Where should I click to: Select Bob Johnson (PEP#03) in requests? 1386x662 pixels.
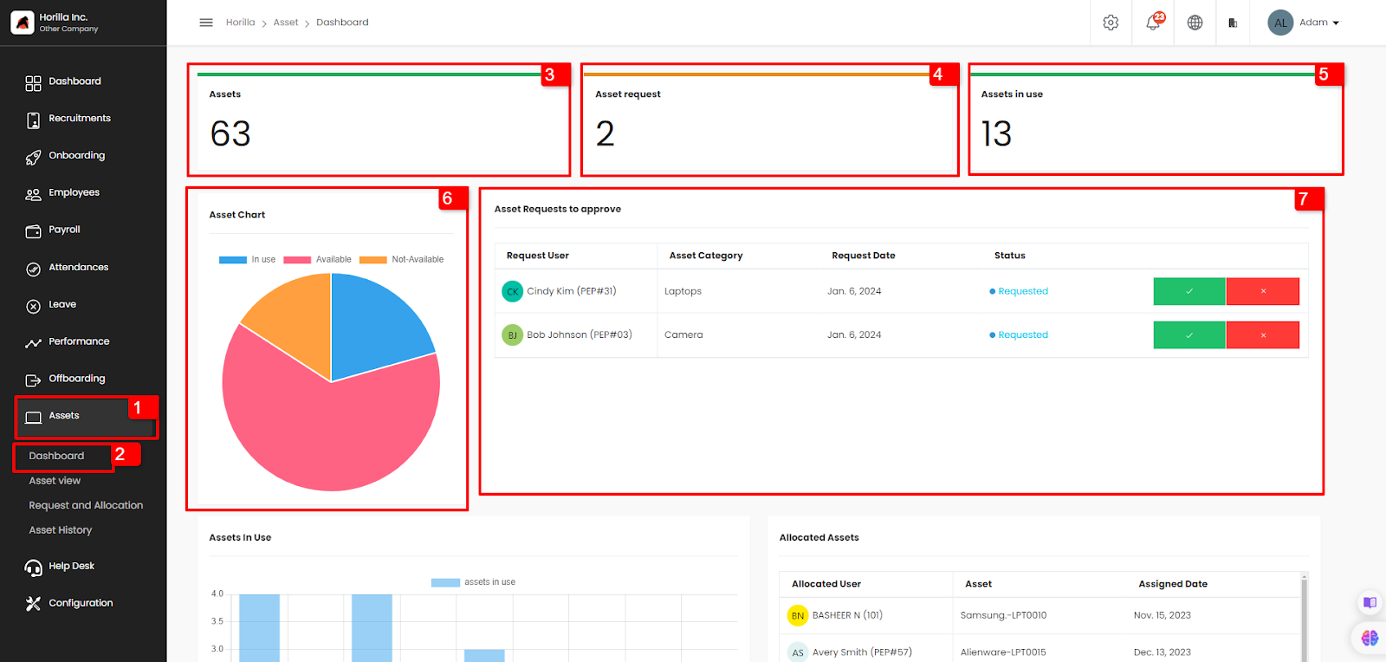pyautogui.click(x=580, y=335)
